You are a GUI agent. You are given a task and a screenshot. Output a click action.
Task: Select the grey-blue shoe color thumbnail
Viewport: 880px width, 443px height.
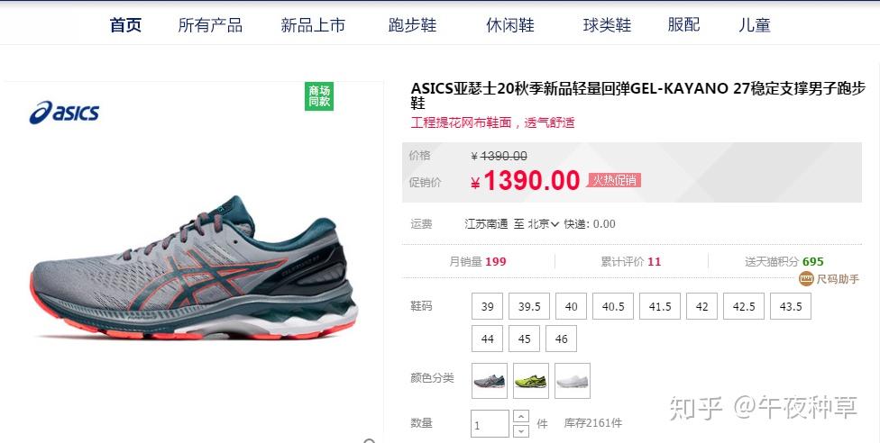(490, 381)
